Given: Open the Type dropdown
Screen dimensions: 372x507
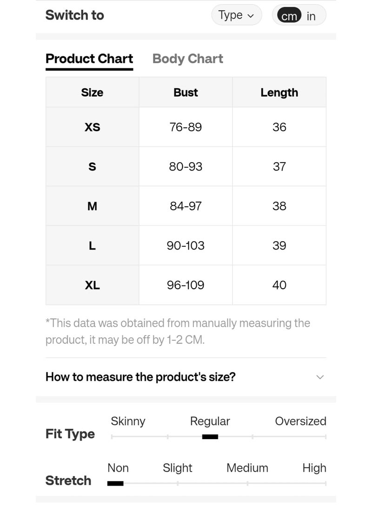Looking at the screenshot, I should pos(237,15).
